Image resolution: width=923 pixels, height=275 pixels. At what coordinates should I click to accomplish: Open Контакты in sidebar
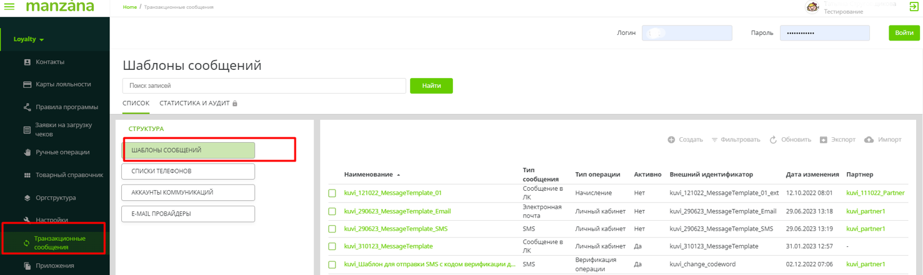[x=49, y=62]
